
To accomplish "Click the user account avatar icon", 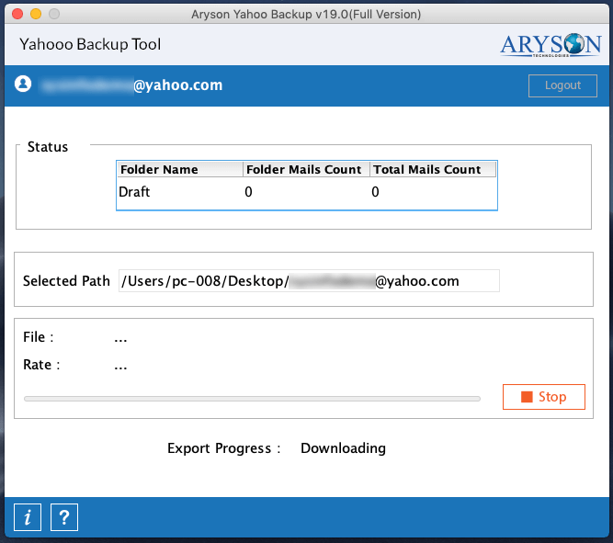I will [23, 84].
